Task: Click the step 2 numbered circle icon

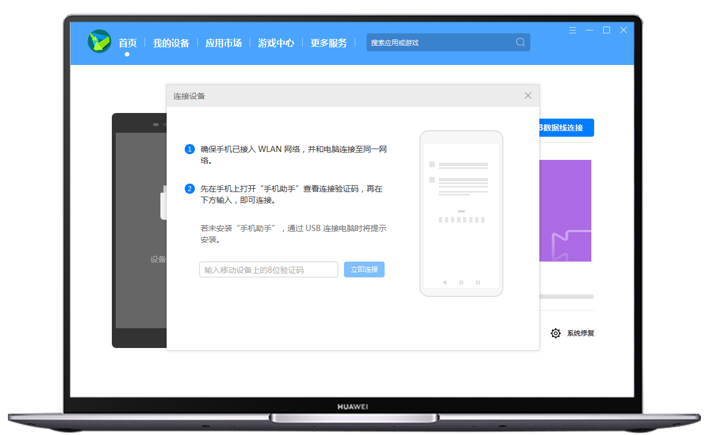Action: point(189,189)
